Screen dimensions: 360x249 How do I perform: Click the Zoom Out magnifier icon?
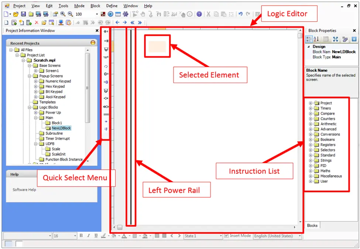tap(70, 14)
